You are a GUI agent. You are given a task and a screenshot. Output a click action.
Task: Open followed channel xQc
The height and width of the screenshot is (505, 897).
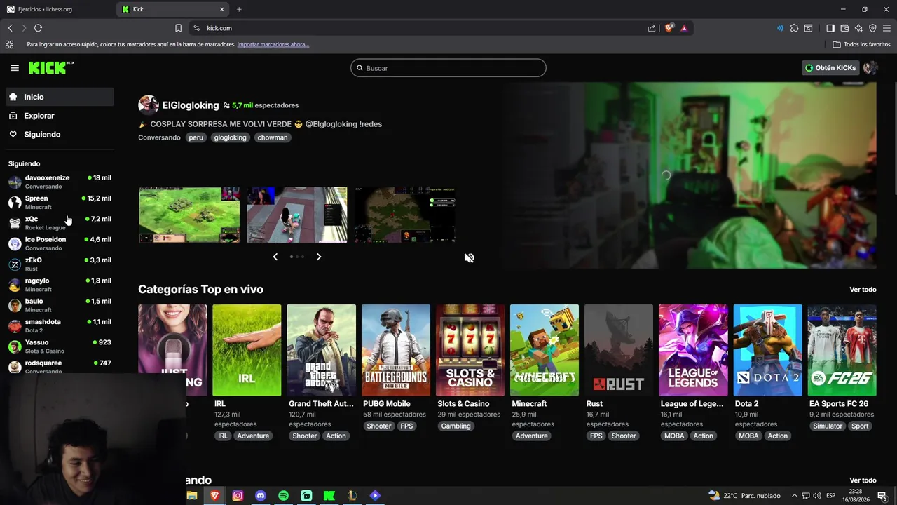tap(60, 223)
